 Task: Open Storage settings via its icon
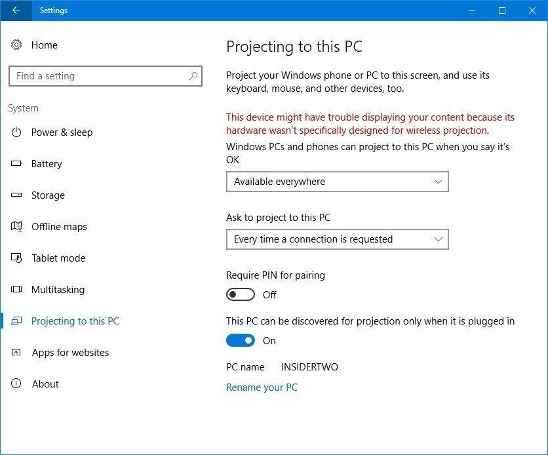pyautogui.click(x=16, y=195)
